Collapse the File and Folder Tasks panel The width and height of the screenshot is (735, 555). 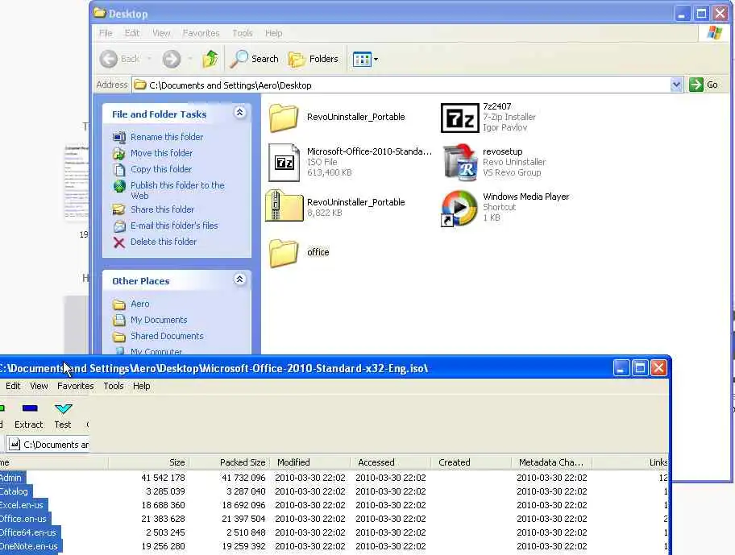[x=239, y=113]
